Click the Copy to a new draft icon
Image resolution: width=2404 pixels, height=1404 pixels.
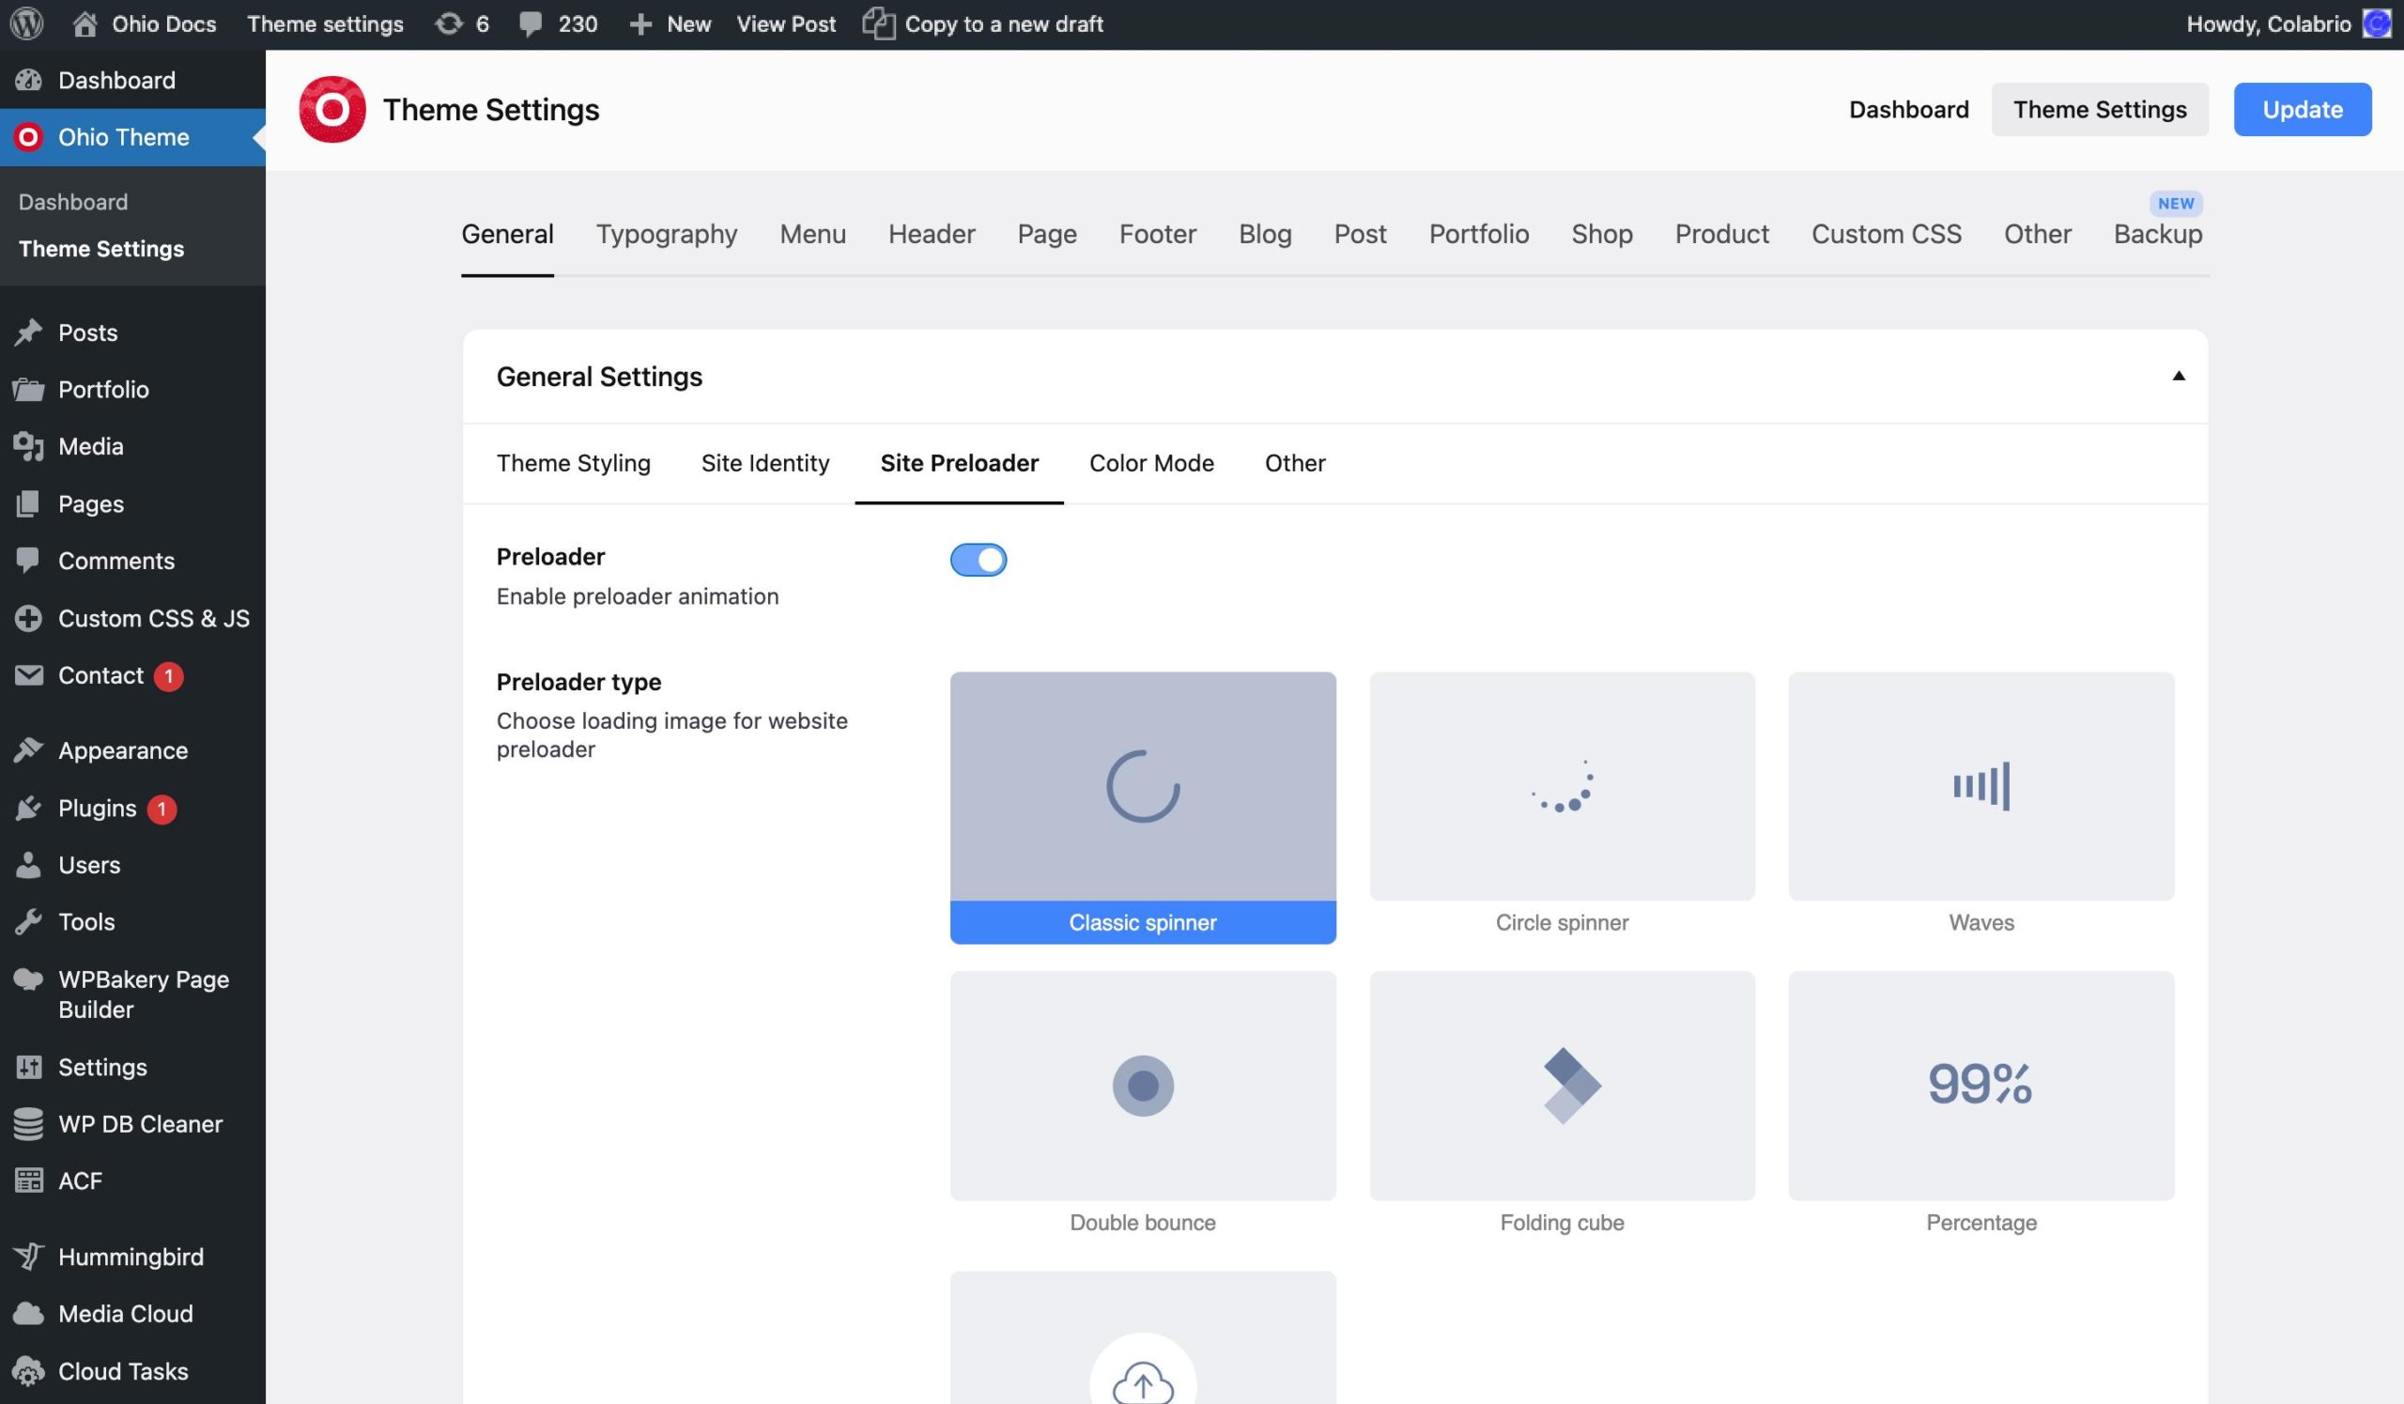click(879, 23)
